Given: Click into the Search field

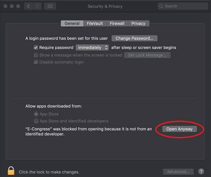Looking at the screenshot, I should 183,6.
